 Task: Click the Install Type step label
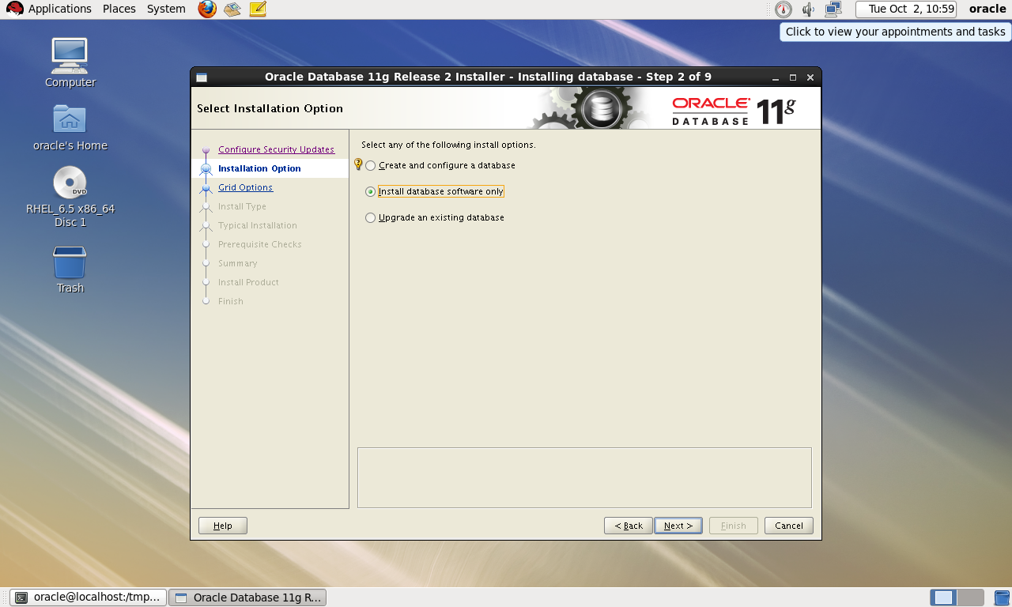click(x=242, y=206)
